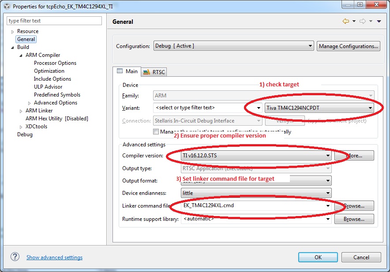
Task: Open the Output format dropdown
Action: 256,181
